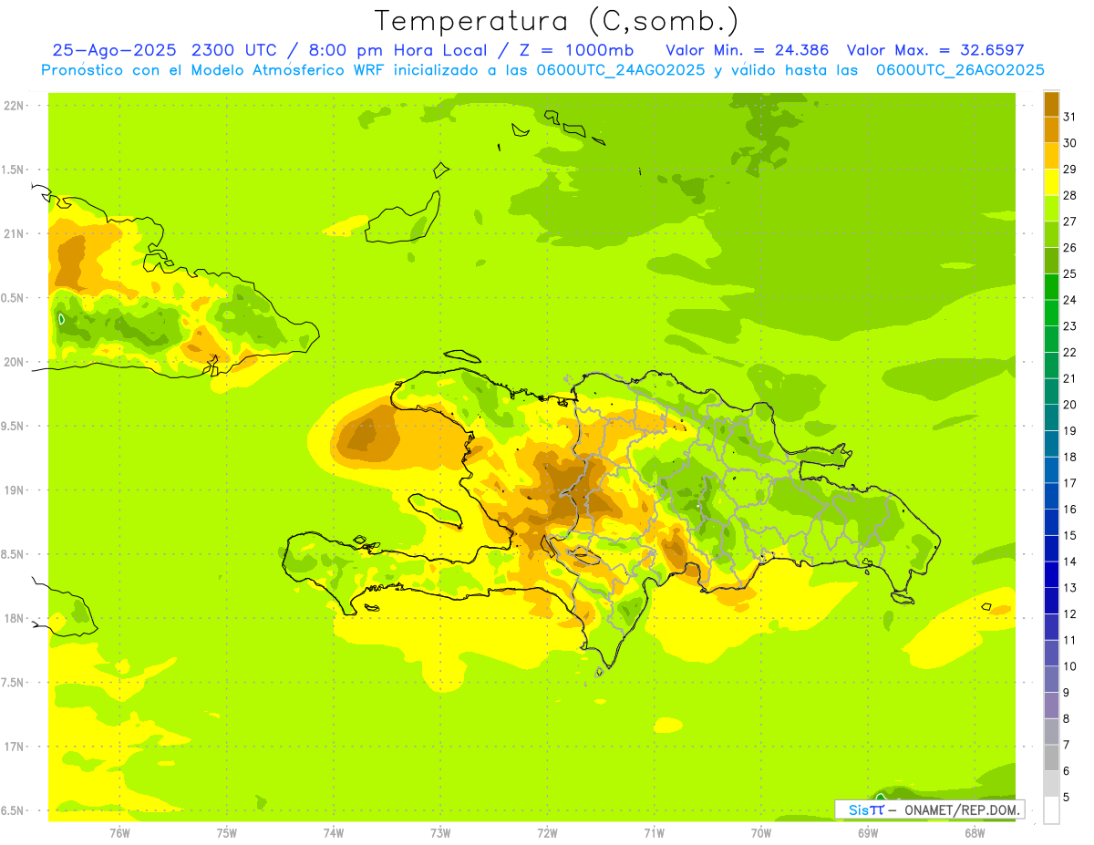
Task: Click the '72W' longitude label
Action: pyautogui.click(x=547, y=832)
